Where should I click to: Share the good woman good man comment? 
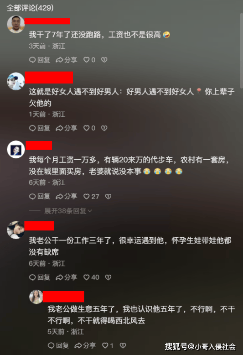[x=67, y=128]
